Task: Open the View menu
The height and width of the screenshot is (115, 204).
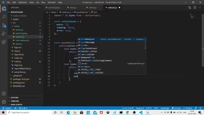Action: [32, 2]
